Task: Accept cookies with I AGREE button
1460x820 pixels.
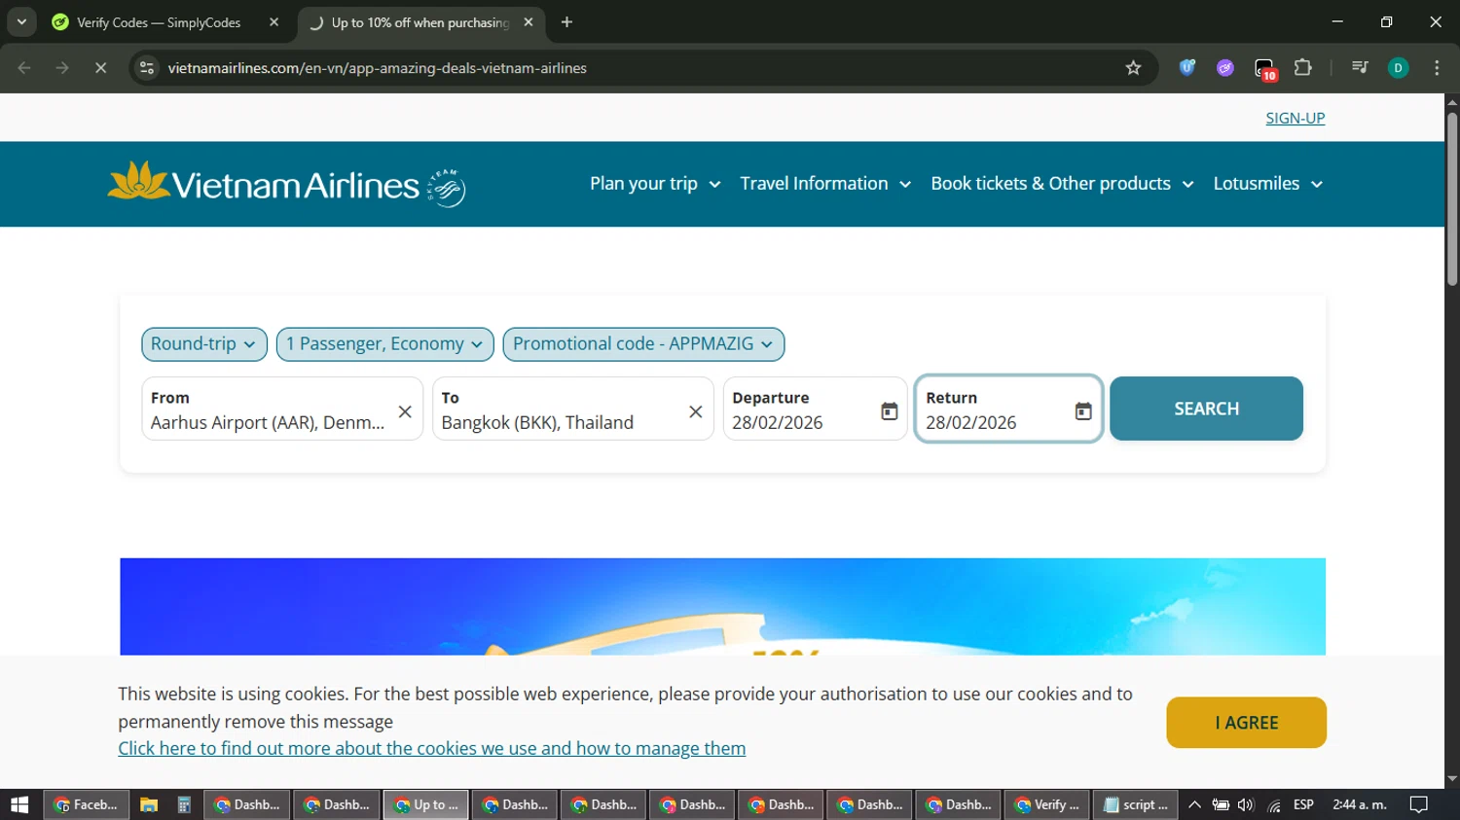Action: tap(1246, 723)
